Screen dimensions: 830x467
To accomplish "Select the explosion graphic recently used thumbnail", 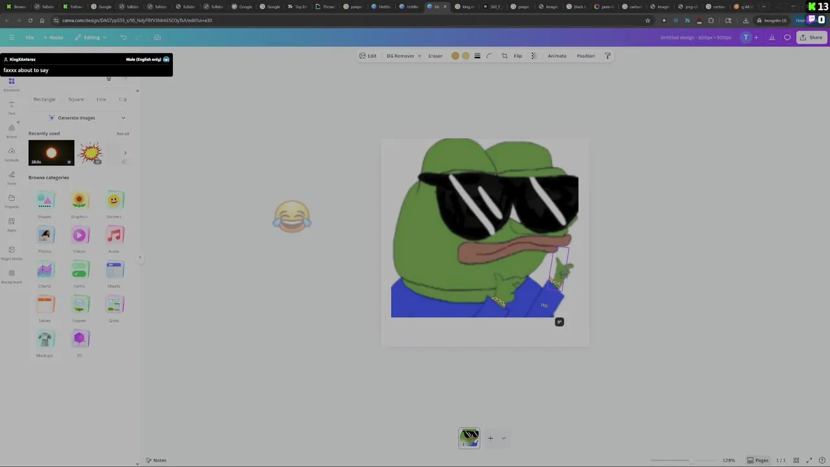I will coord(91,153).
